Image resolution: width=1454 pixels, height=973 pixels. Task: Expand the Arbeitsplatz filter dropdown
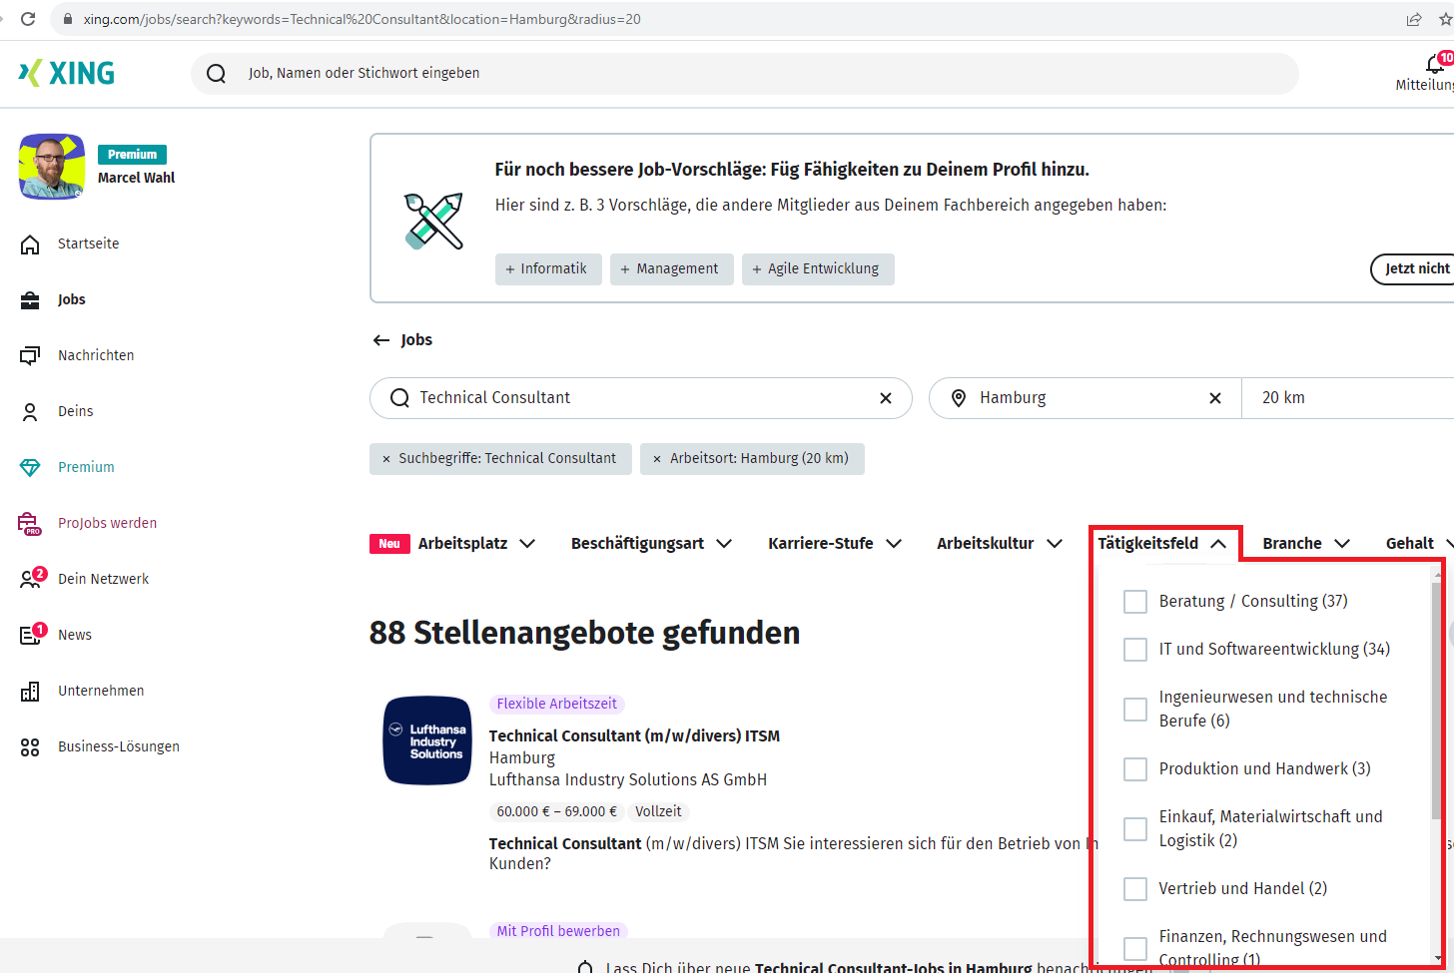(476, 544)
